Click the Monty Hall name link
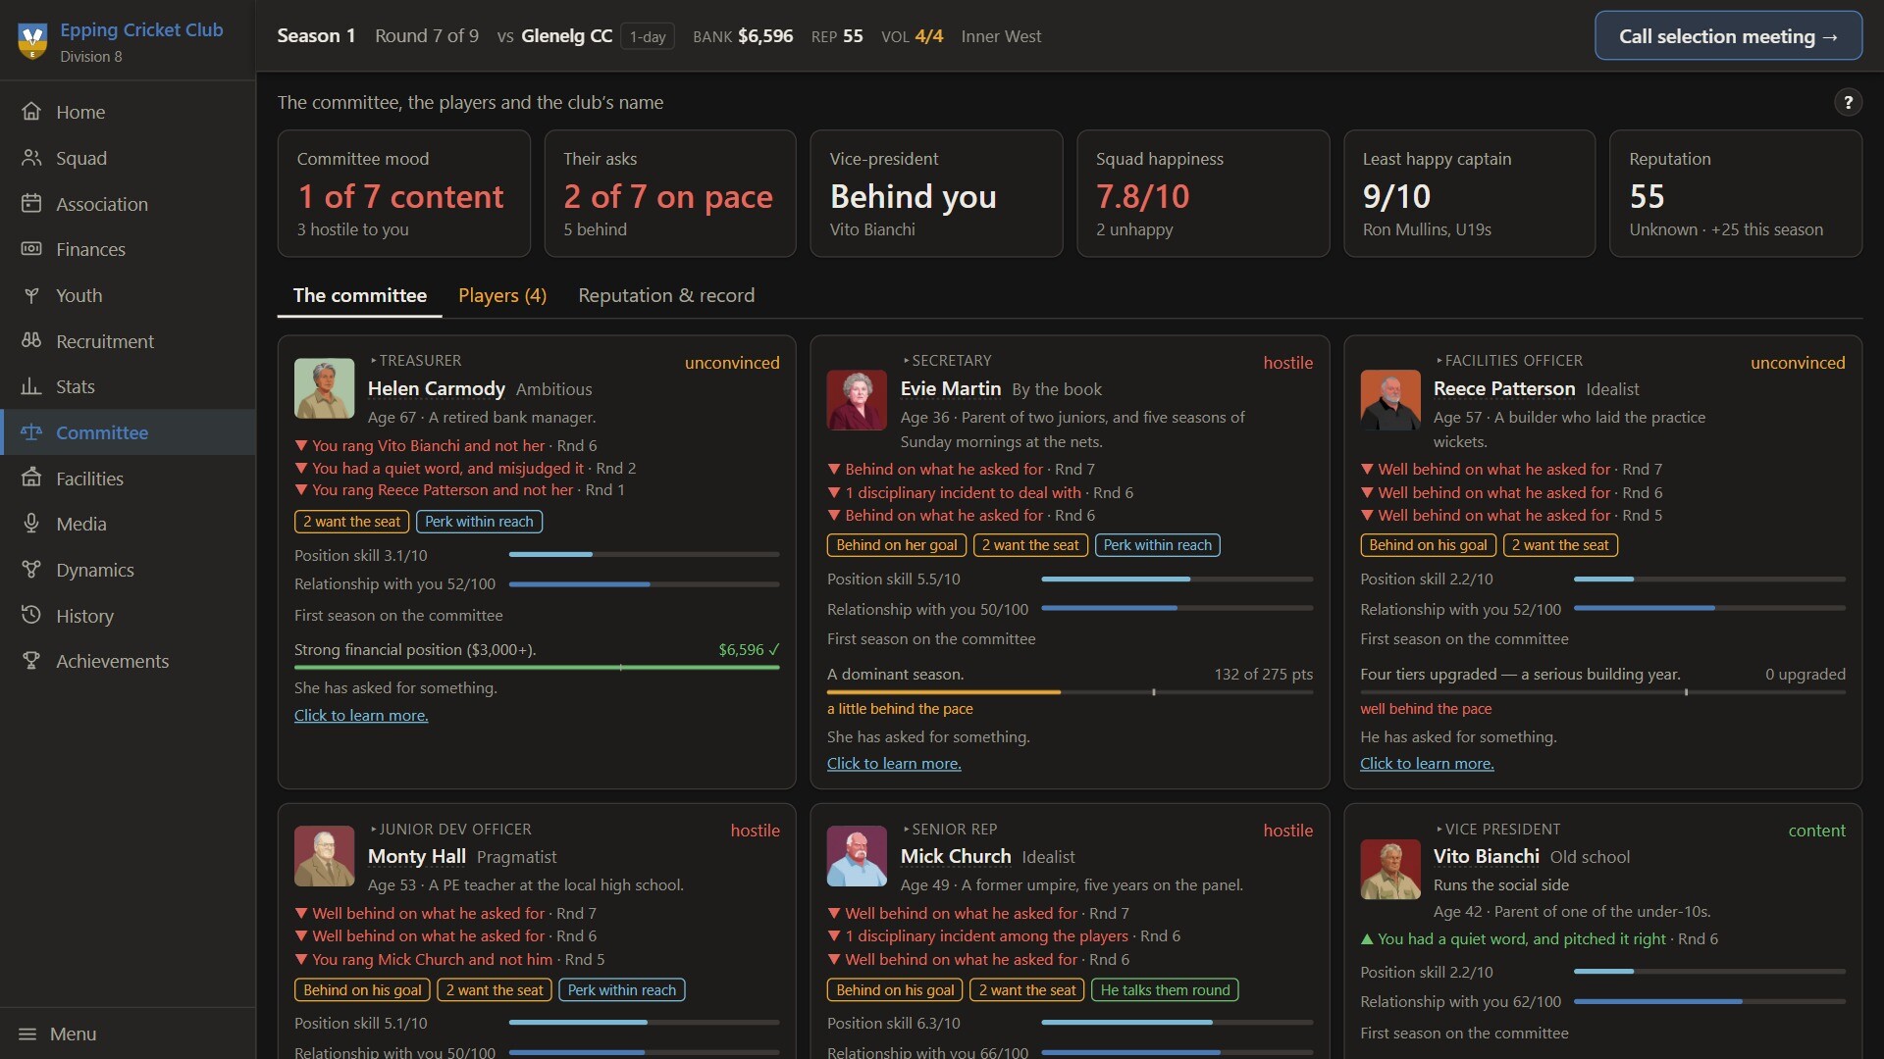Image resolution: width=1884 pixels, height=1059 pixels. [417, 856]
